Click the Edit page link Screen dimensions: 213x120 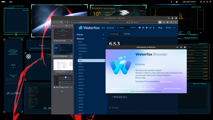(x=114, y=108)
